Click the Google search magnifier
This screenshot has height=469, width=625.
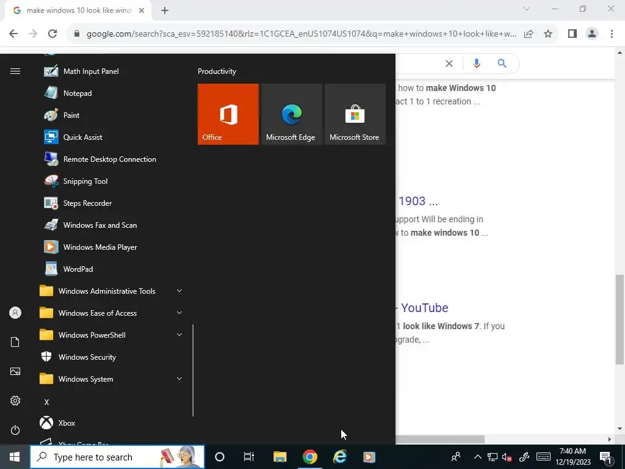pyautogui.click(x=502, y=64)
